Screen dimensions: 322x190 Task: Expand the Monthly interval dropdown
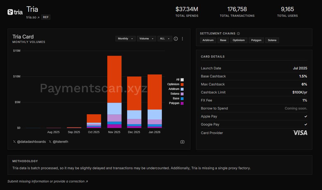[x=125, y=39]
